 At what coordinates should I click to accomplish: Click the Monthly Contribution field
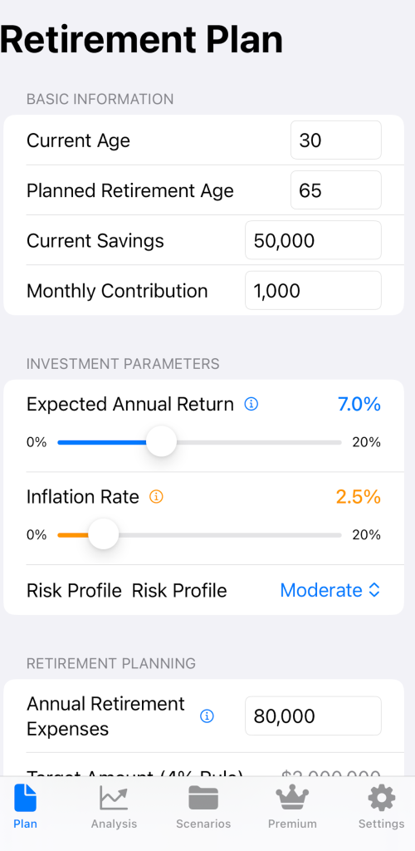(x=313, y=290)
